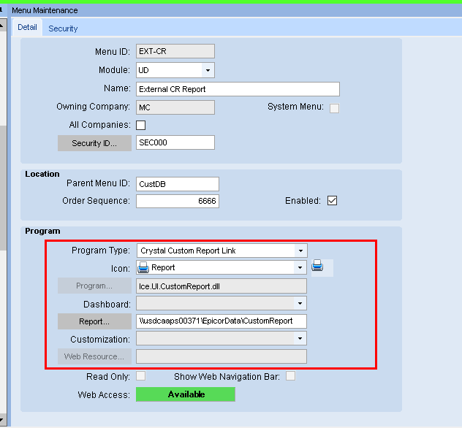Viewport: 462px width, 428px height.
Task: Click the Program... button
Action: click(x=94, y=286)
